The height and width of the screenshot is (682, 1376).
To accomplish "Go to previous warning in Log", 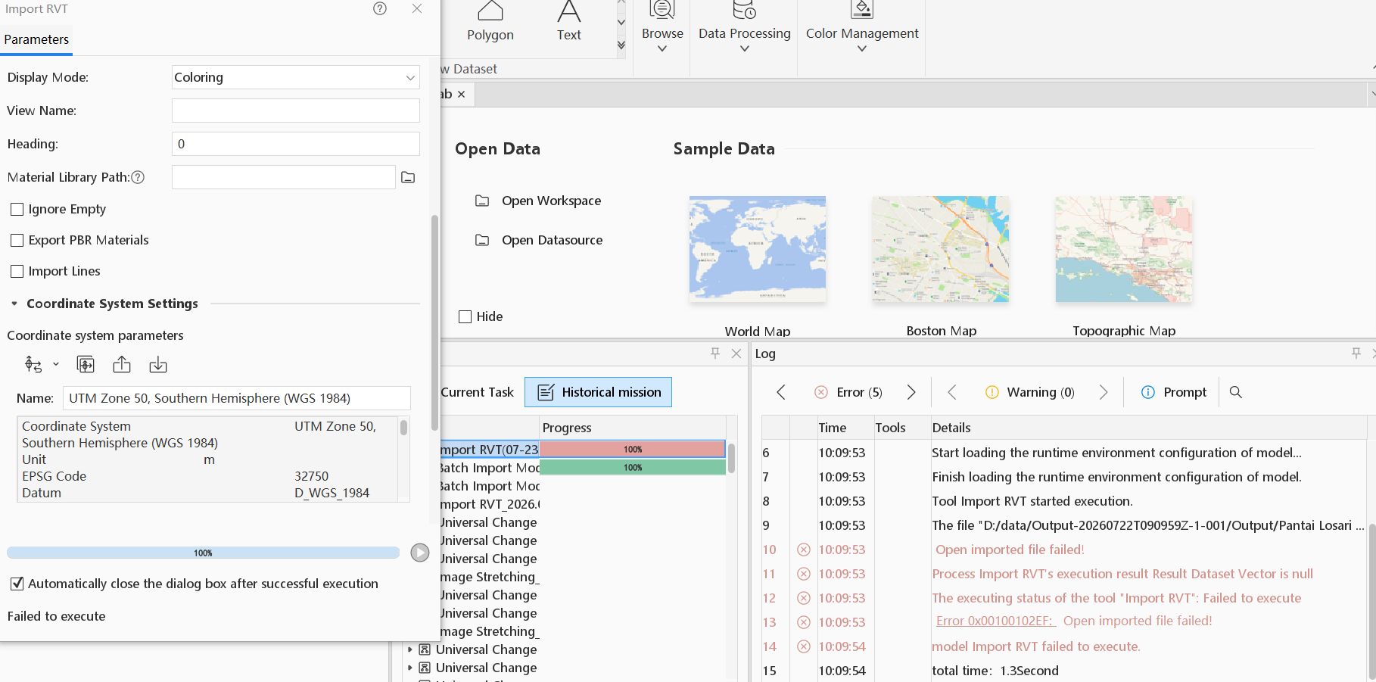I will click(952, 392).
